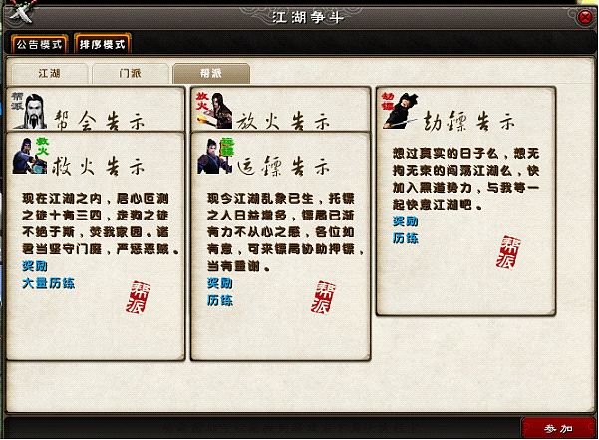This screenshot has height=440, width=599.
Task: Click 历练 reward under 劫镖告示
Action: 406,238
